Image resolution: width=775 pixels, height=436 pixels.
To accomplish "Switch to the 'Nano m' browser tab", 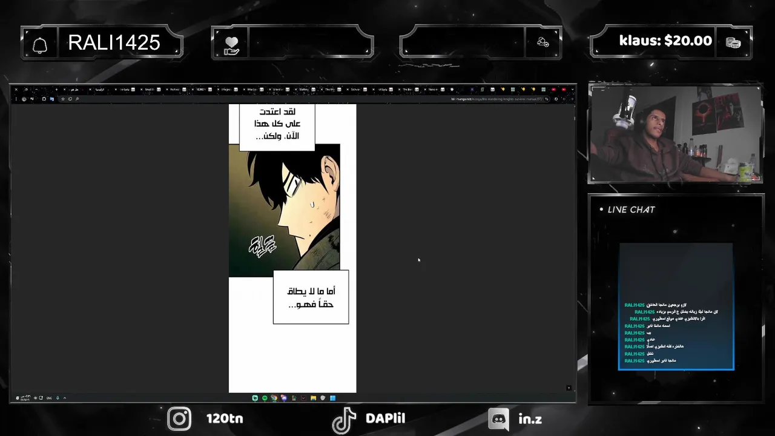I will coord(433,89).
